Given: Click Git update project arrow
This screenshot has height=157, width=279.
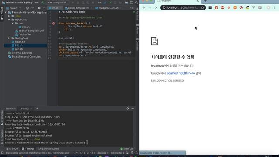Looking at the screenshot, I should point(105,3).
